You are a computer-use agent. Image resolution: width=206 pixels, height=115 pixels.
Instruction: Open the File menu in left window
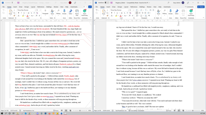[x=3, y=7]
